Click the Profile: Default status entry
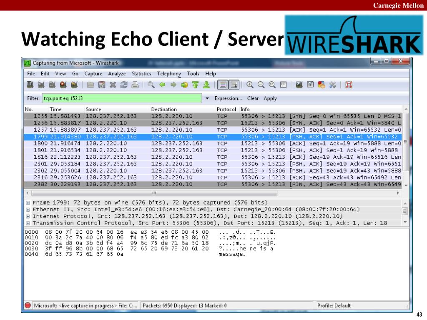The image size is (427, 320). [334, 305]
